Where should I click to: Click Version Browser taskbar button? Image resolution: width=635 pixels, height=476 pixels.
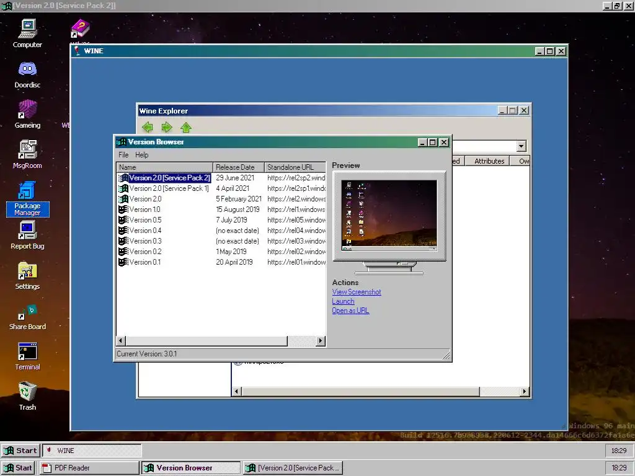[191, 468]
